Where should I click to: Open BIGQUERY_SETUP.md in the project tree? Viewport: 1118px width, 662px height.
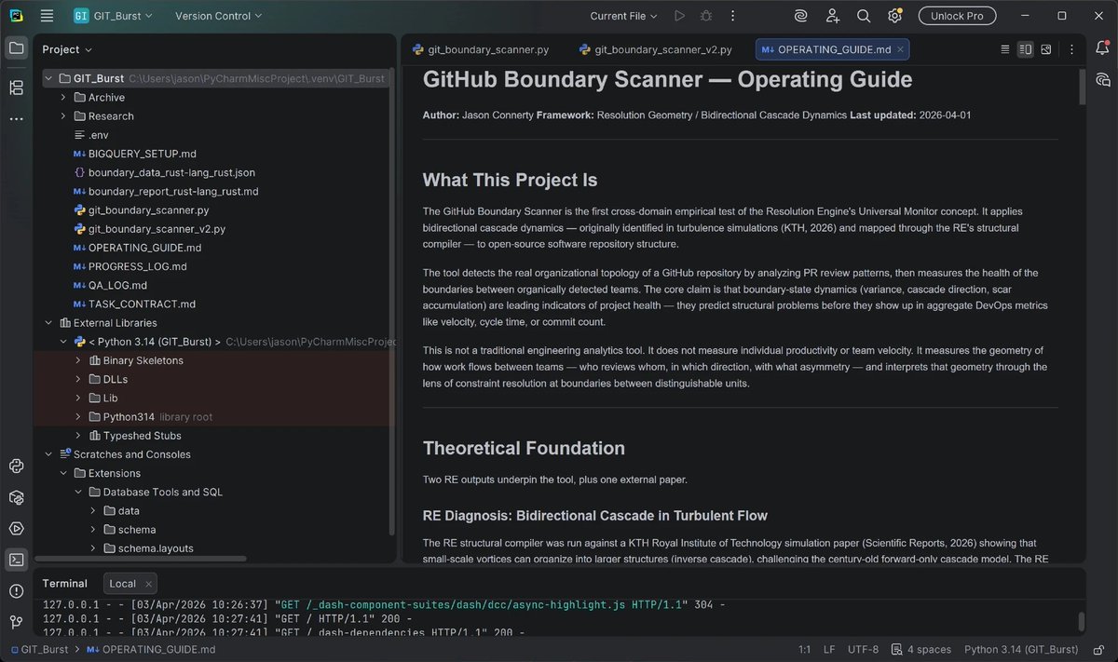pyautogui.click(x=142, y=154)
